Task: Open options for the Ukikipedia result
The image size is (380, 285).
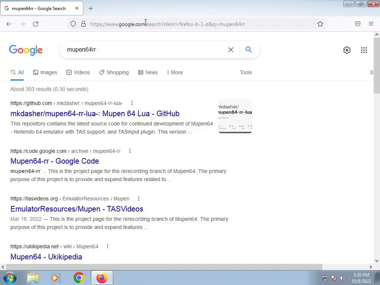Action: (108, 246)
